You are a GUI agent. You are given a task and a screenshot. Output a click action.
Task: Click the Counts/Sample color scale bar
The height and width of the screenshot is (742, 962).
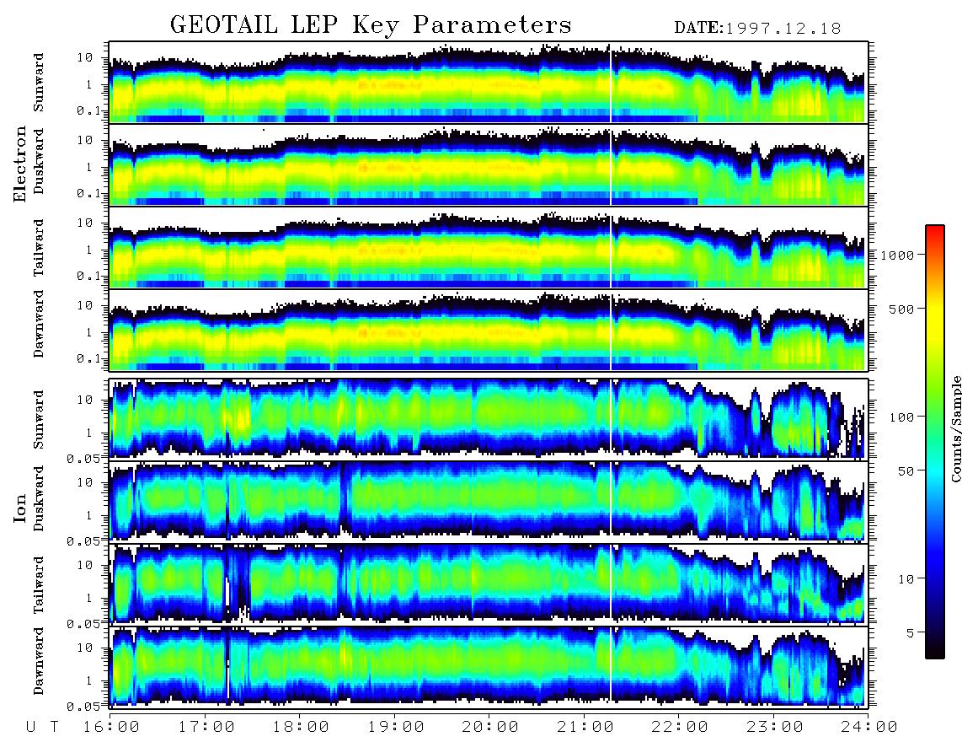[935, 443]
